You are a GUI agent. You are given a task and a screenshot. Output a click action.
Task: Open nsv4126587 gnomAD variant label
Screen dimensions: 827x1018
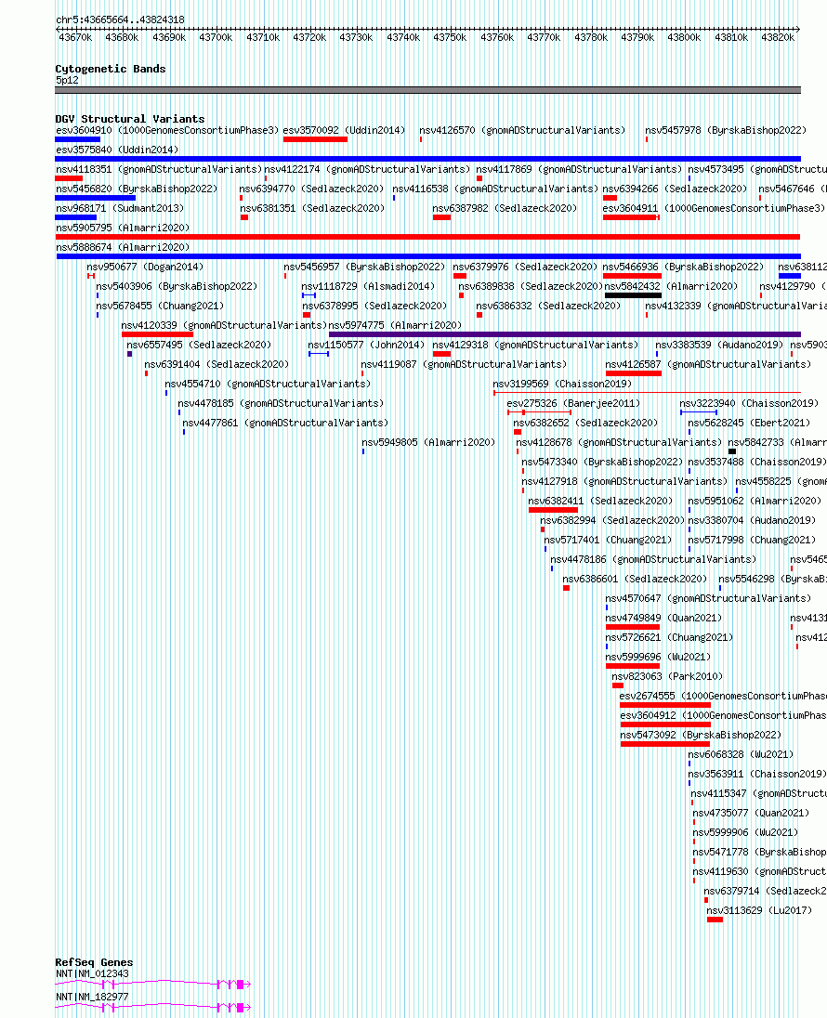[x=708, y=363]
